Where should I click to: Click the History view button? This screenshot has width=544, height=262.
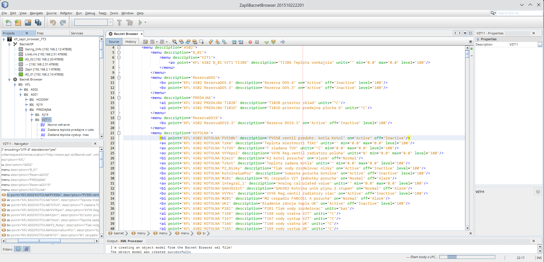[x=130, y=42]
